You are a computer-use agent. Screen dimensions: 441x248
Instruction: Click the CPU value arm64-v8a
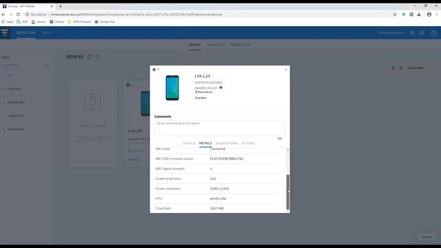tap(218, 198)
